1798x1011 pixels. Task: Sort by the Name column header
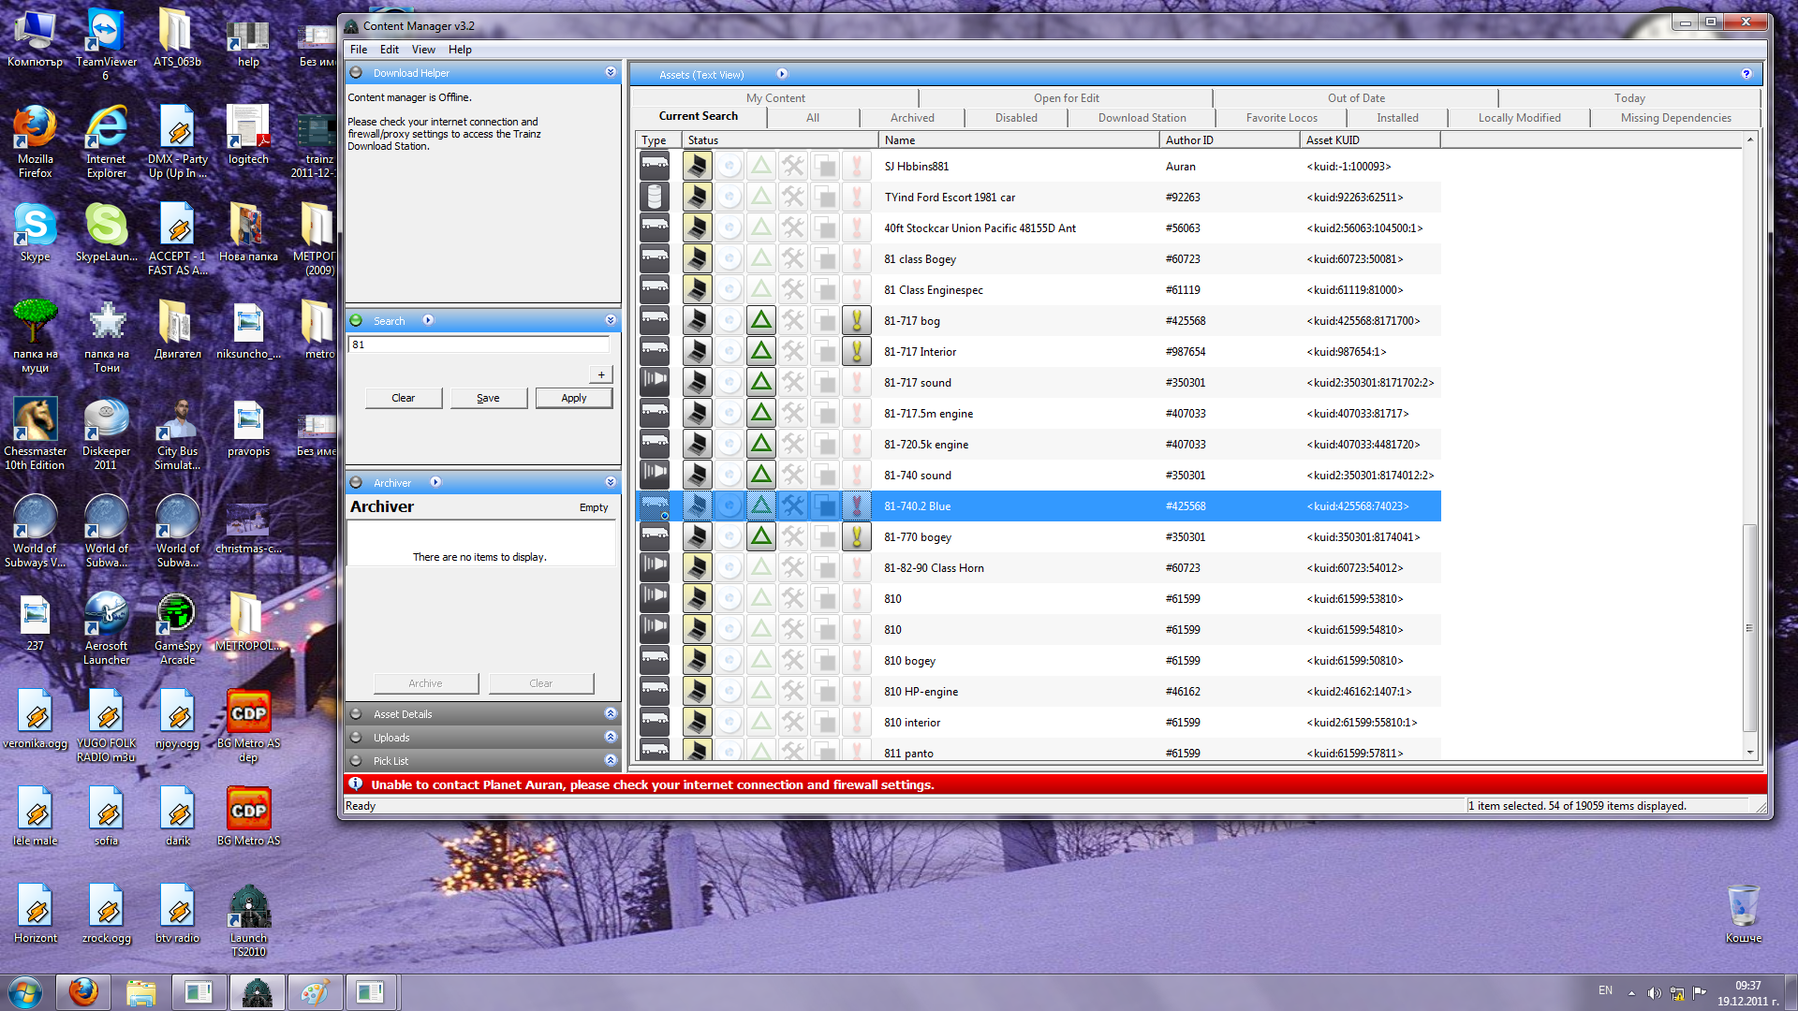1019,140
